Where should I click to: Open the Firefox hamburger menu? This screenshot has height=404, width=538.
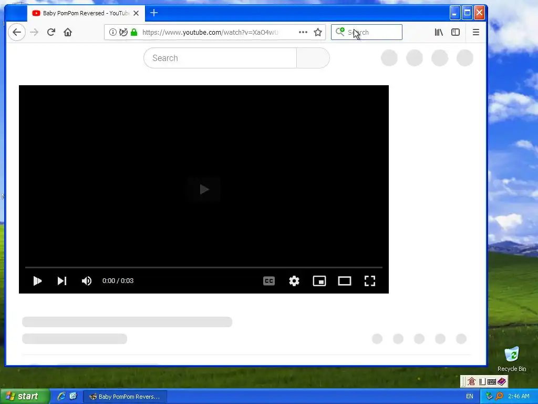476,32
